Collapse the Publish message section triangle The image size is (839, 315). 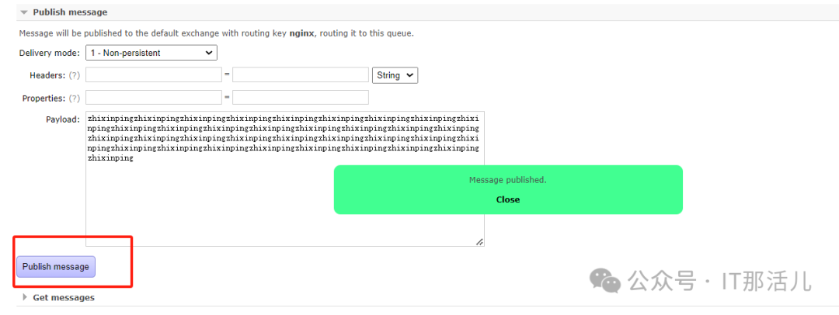point(25,12)
